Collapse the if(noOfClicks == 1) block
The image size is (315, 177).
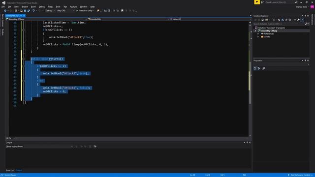24,30
